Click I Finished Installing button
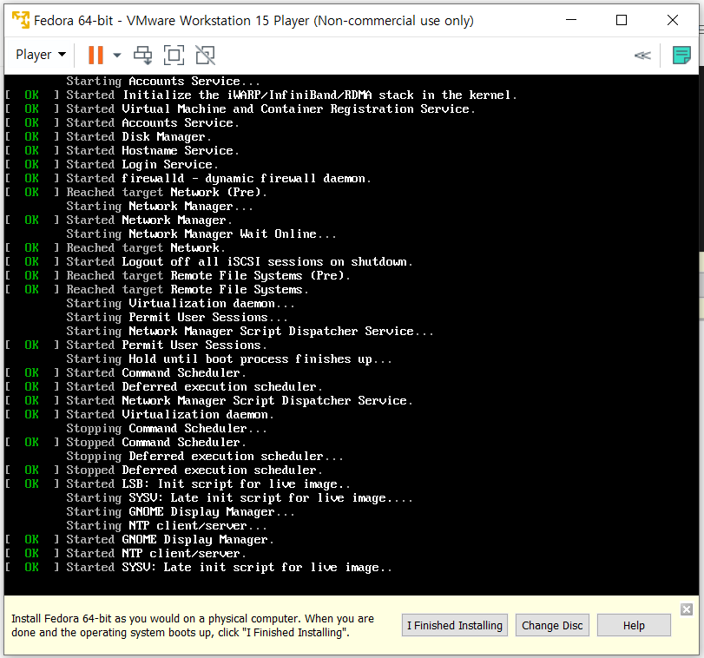Image resolution: width=704 pixels, height=658 pixels. pyautogui.click(x=454, y=625)
